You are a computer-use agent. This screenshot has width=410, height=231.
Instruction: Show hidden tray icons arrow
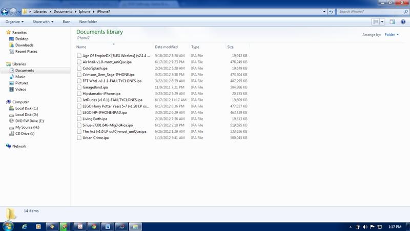coord(351,227)
